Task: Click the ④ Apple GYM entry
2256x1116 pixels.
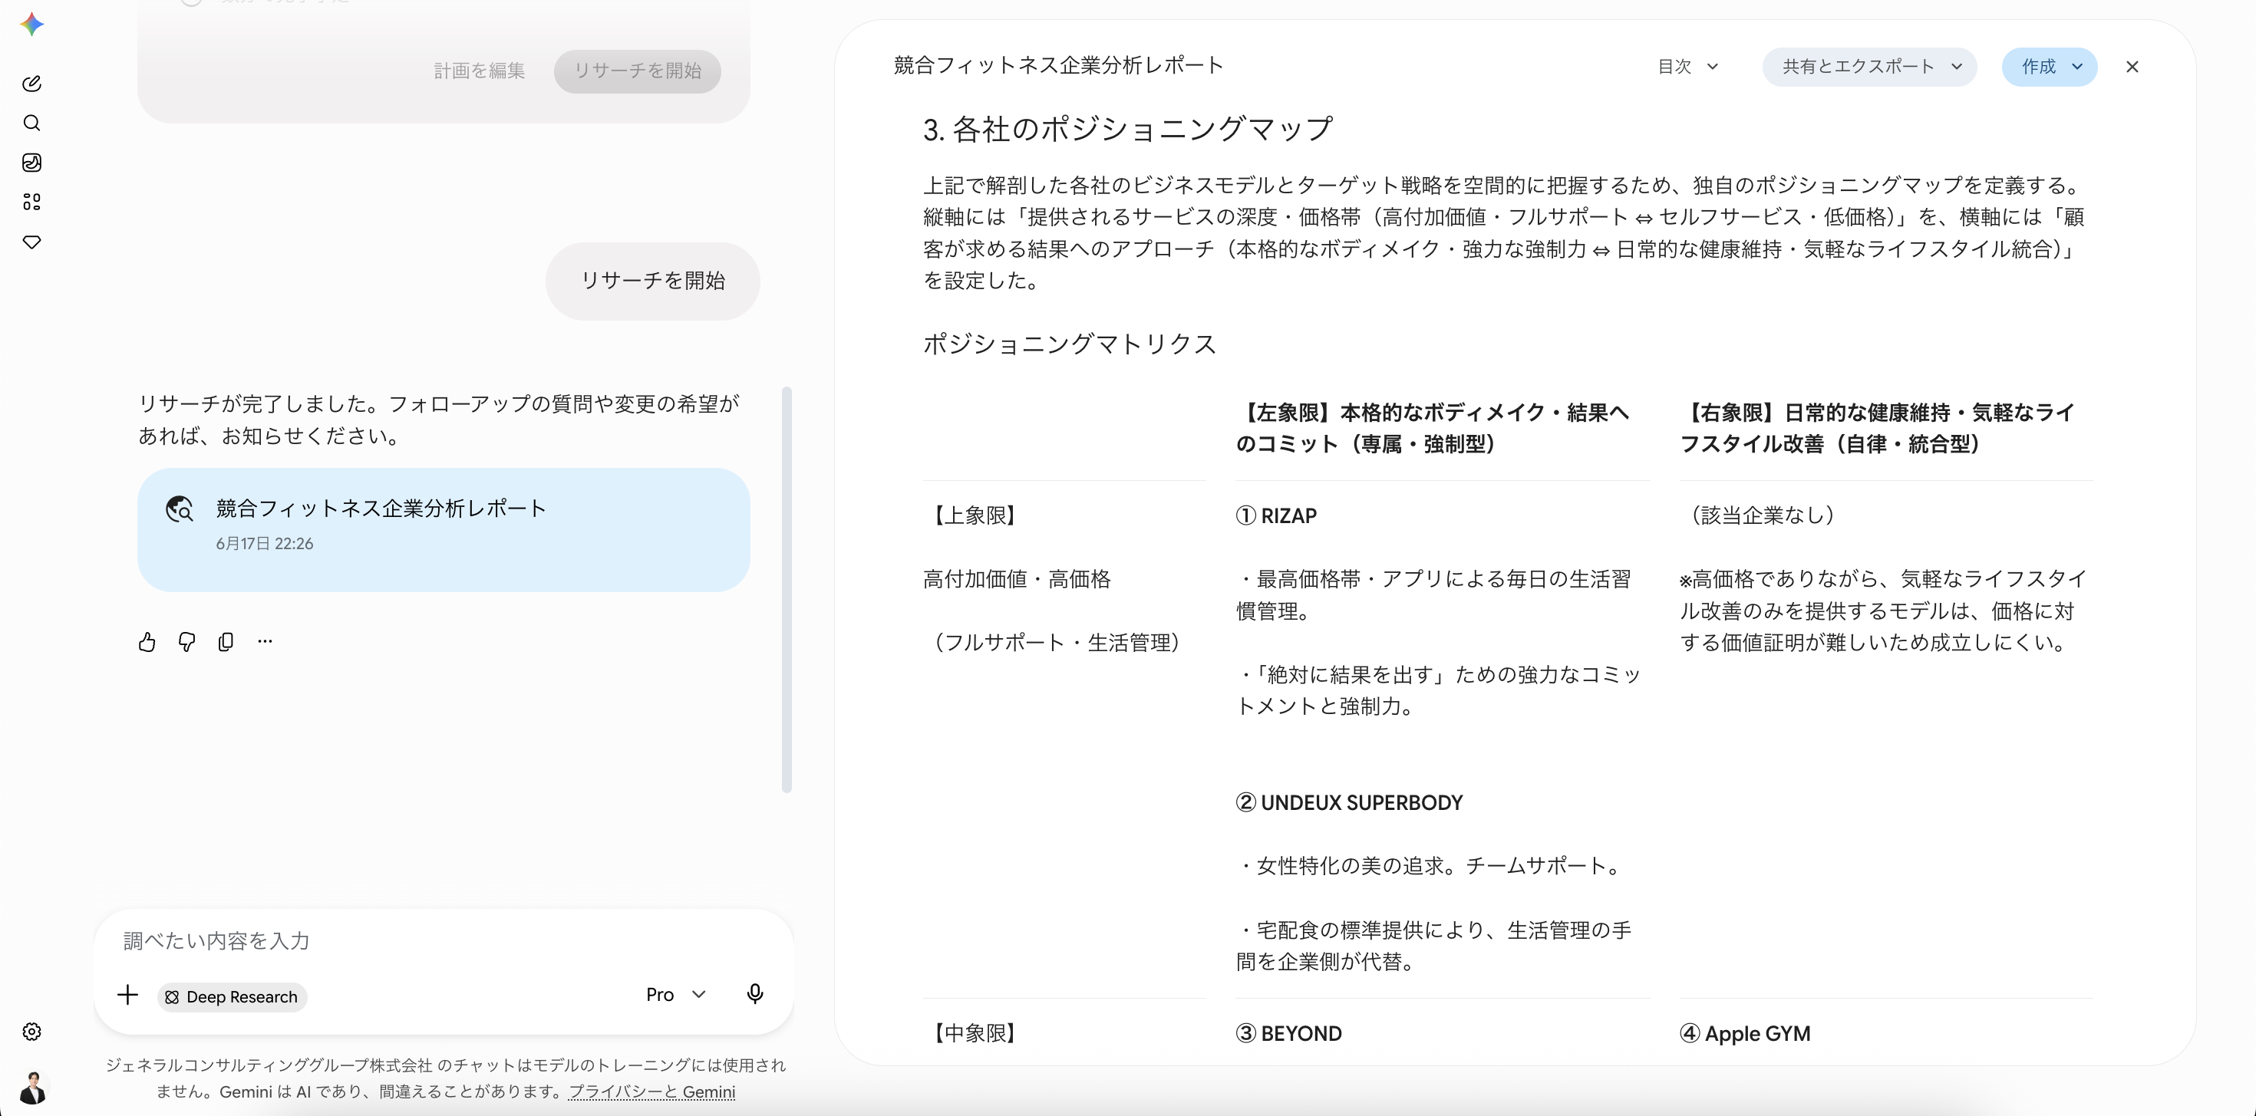Action: click(1744, 1034)
